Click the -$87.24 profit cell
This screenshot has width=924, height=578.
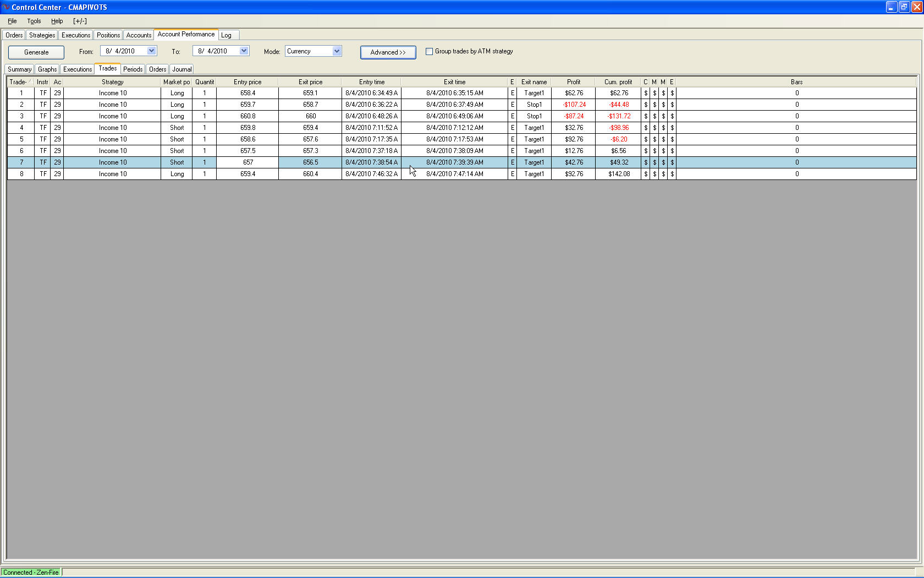click(574, 116)
